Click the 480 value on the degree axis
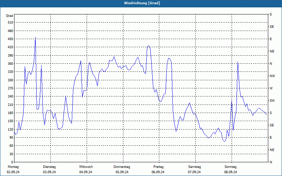The height and width of the screenshot is (176, 282). click(x=11, y=31)
